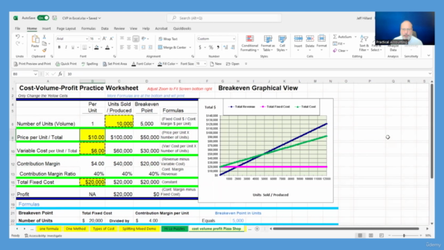Click Set Print Area

[114, 64]
